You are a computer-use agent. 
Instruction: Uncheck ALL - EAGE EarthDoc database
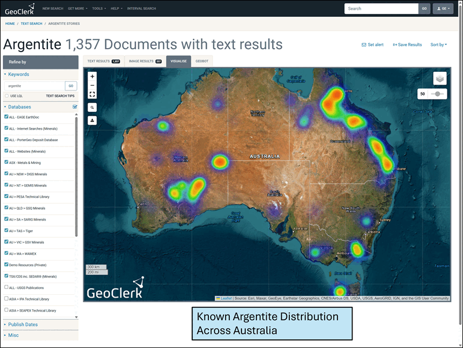tap(6, 117)
